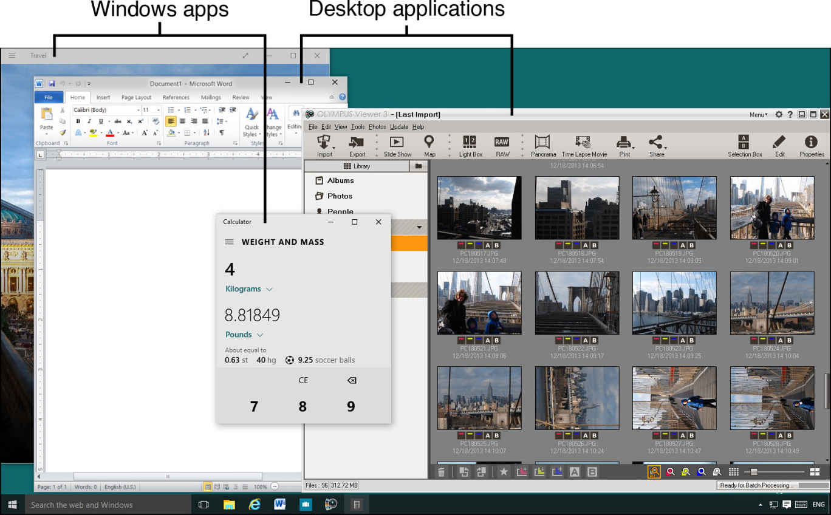Click the thumbnail grid icon beside zoom slider
831x515 pixels.
coord(733,472)
